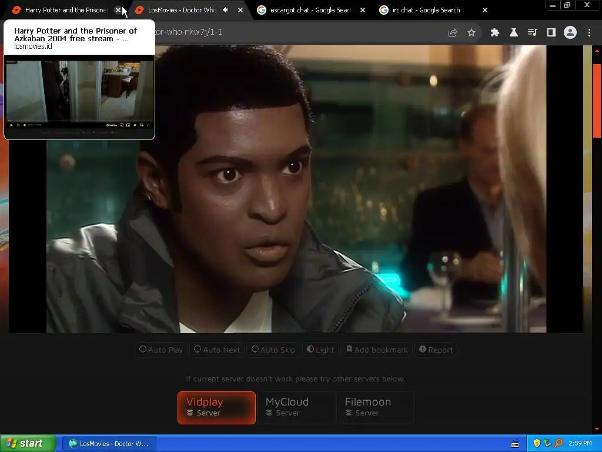
Task: Click the magnifier tray icon
Action: point(558,444)
